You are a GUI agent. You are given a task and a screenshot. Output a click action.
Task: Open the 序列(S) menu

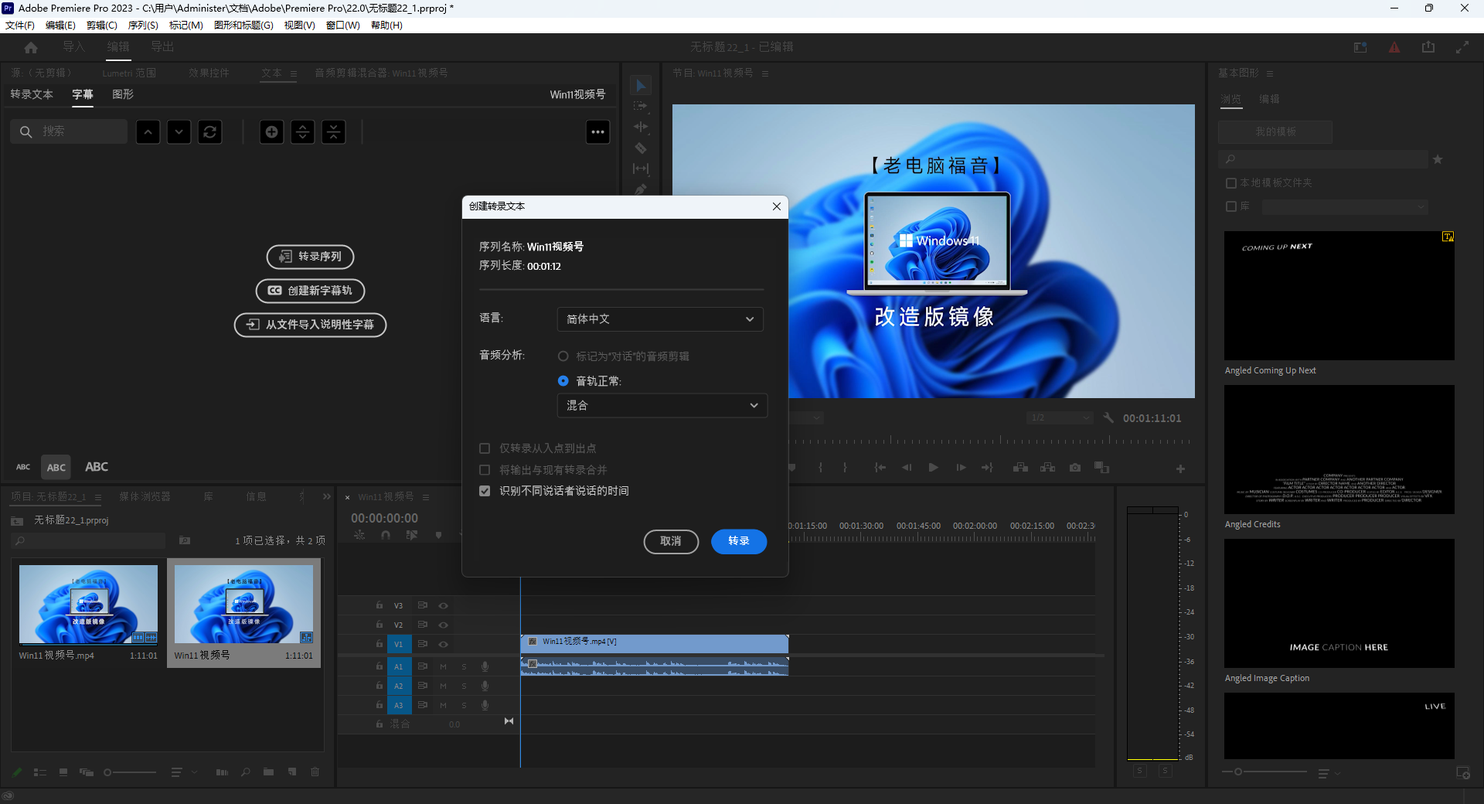pos(143,26)
